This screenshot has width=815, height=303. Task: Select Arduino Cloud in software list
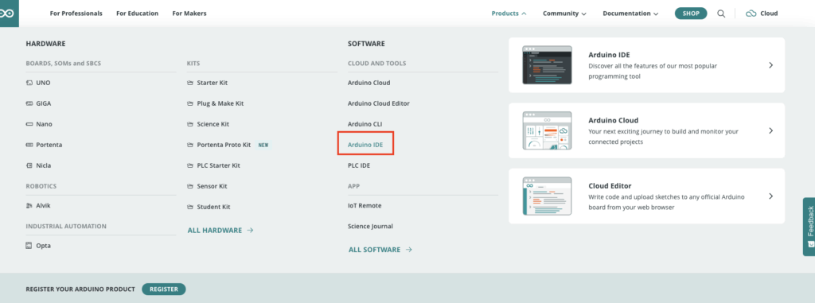click(x=369, y=83)
